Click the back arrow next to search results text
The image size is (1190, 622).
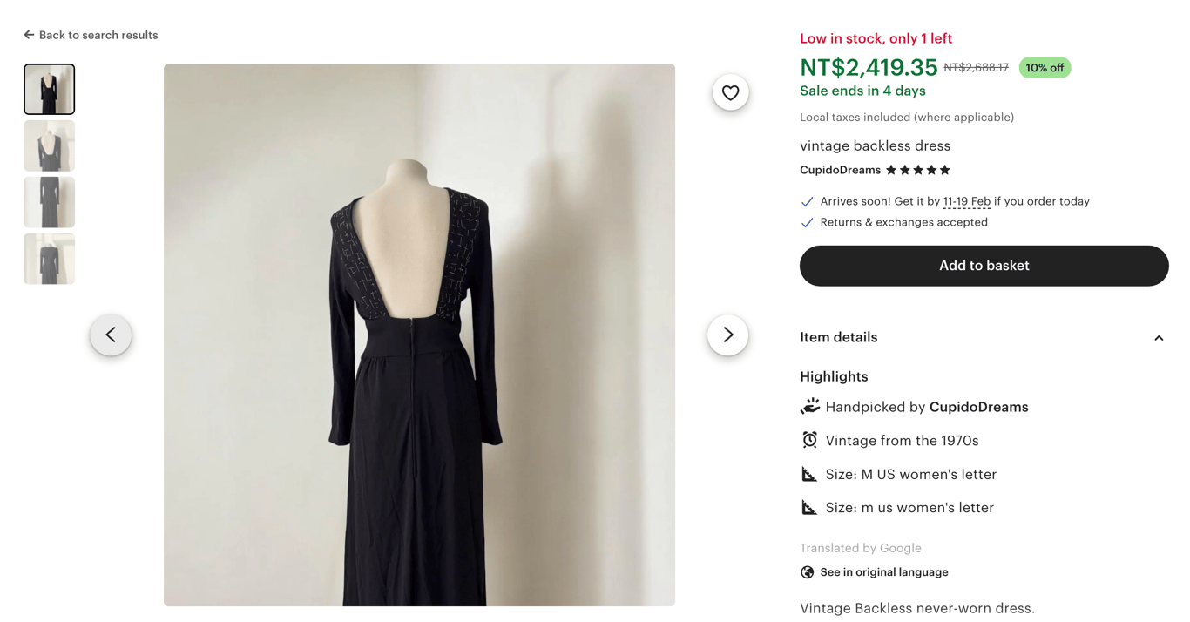click(28, 35)
